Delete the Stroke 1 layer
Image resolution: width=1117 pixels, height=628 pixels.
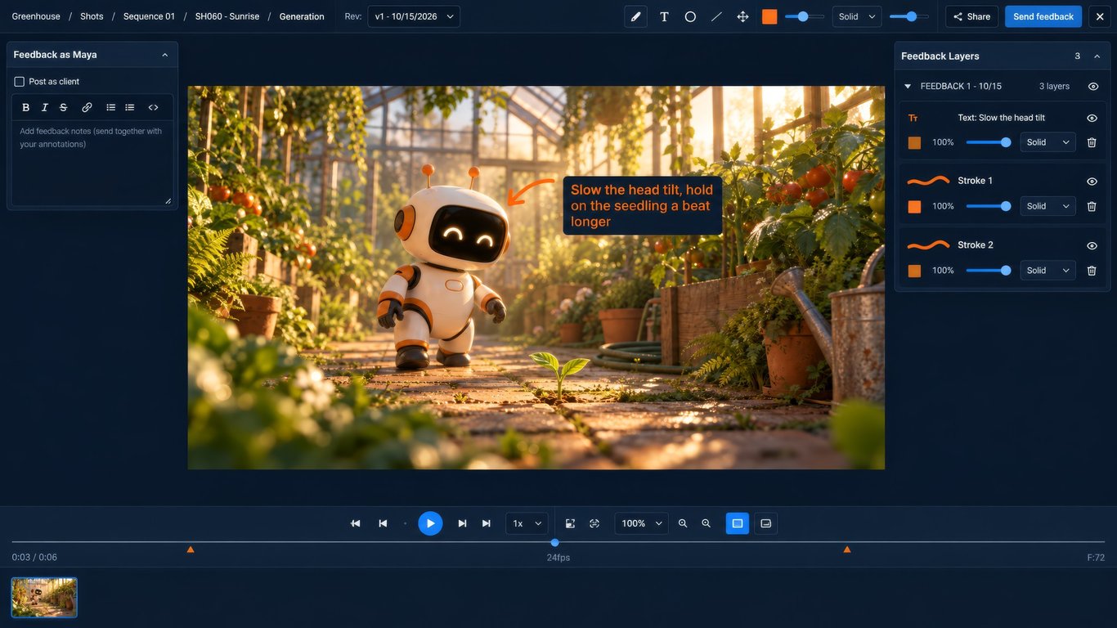tap(1092, 206)
